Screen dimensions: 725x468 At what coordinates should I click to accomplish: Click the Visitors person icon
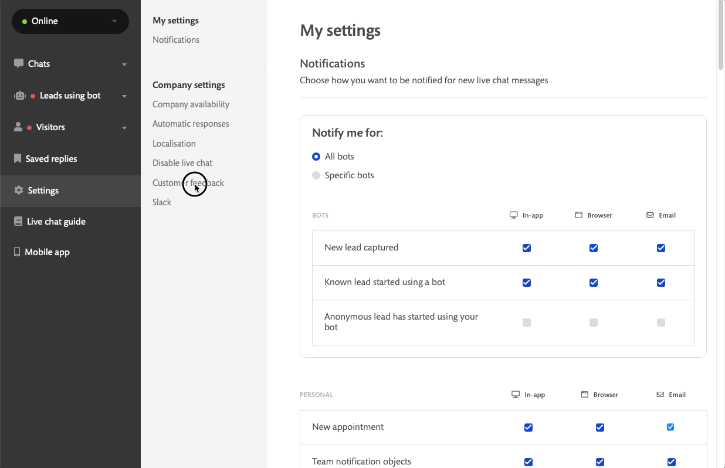[x=18, y=127]
